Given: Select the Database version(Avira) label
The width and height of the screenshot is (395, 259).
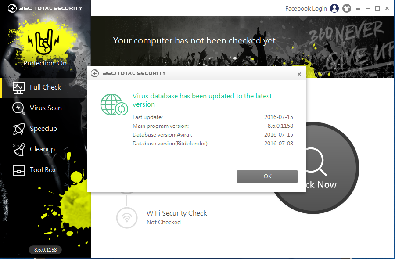Looking at the screenshot, I should pos(162,135).
